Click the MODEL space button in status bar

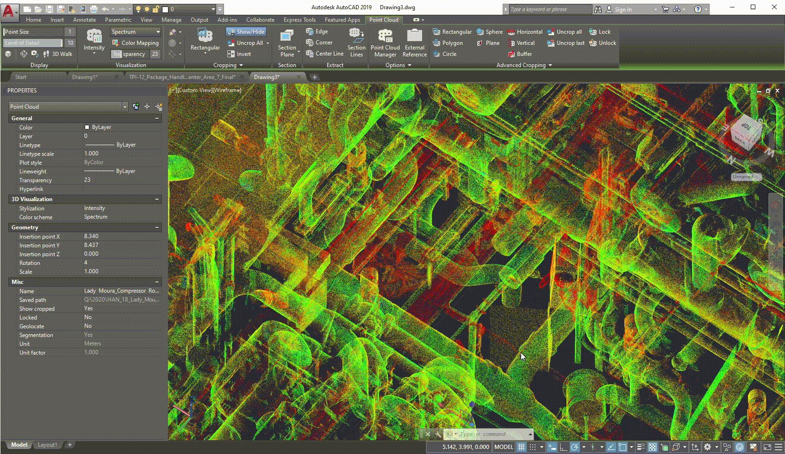pos(504,447)
